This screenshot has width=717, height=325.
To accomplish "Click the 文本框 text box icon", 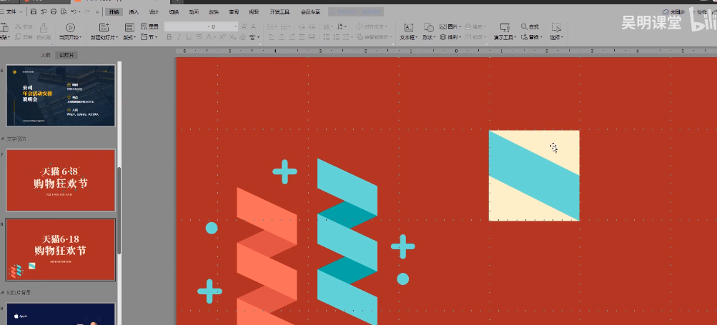I will click(408, 27).
